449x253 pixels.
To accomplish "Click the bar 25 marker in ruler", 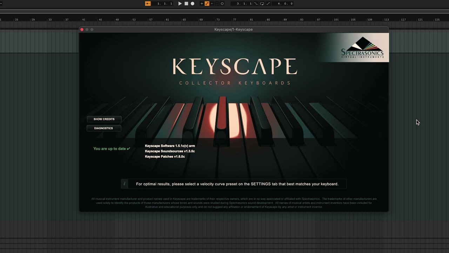I will (16, 20).
